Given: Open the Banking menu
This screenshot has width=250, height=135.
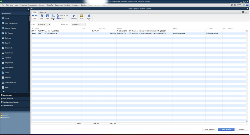Looking at the screenshot, I should pyautogui.click(x=84, y=5).
